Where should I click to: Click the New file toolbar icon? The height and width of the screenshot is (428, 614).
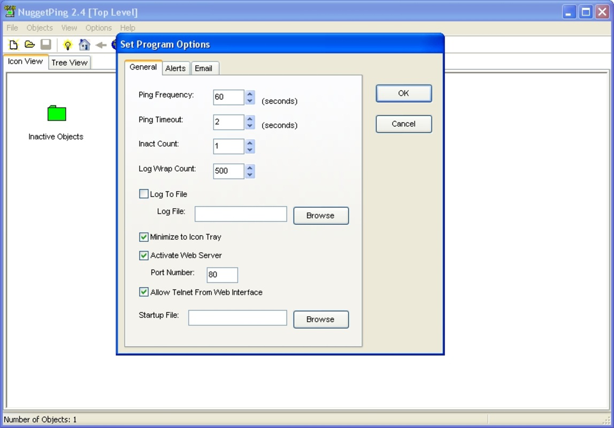[x=13, y=44]
